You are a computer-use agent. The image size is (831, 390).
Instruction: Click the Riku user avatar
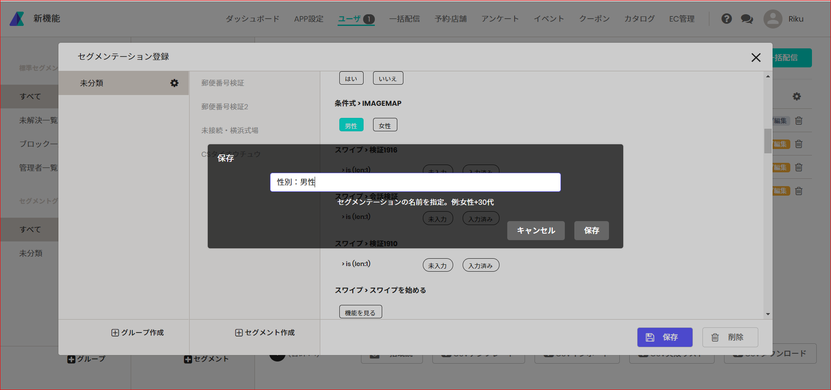[x=773, y=19]
